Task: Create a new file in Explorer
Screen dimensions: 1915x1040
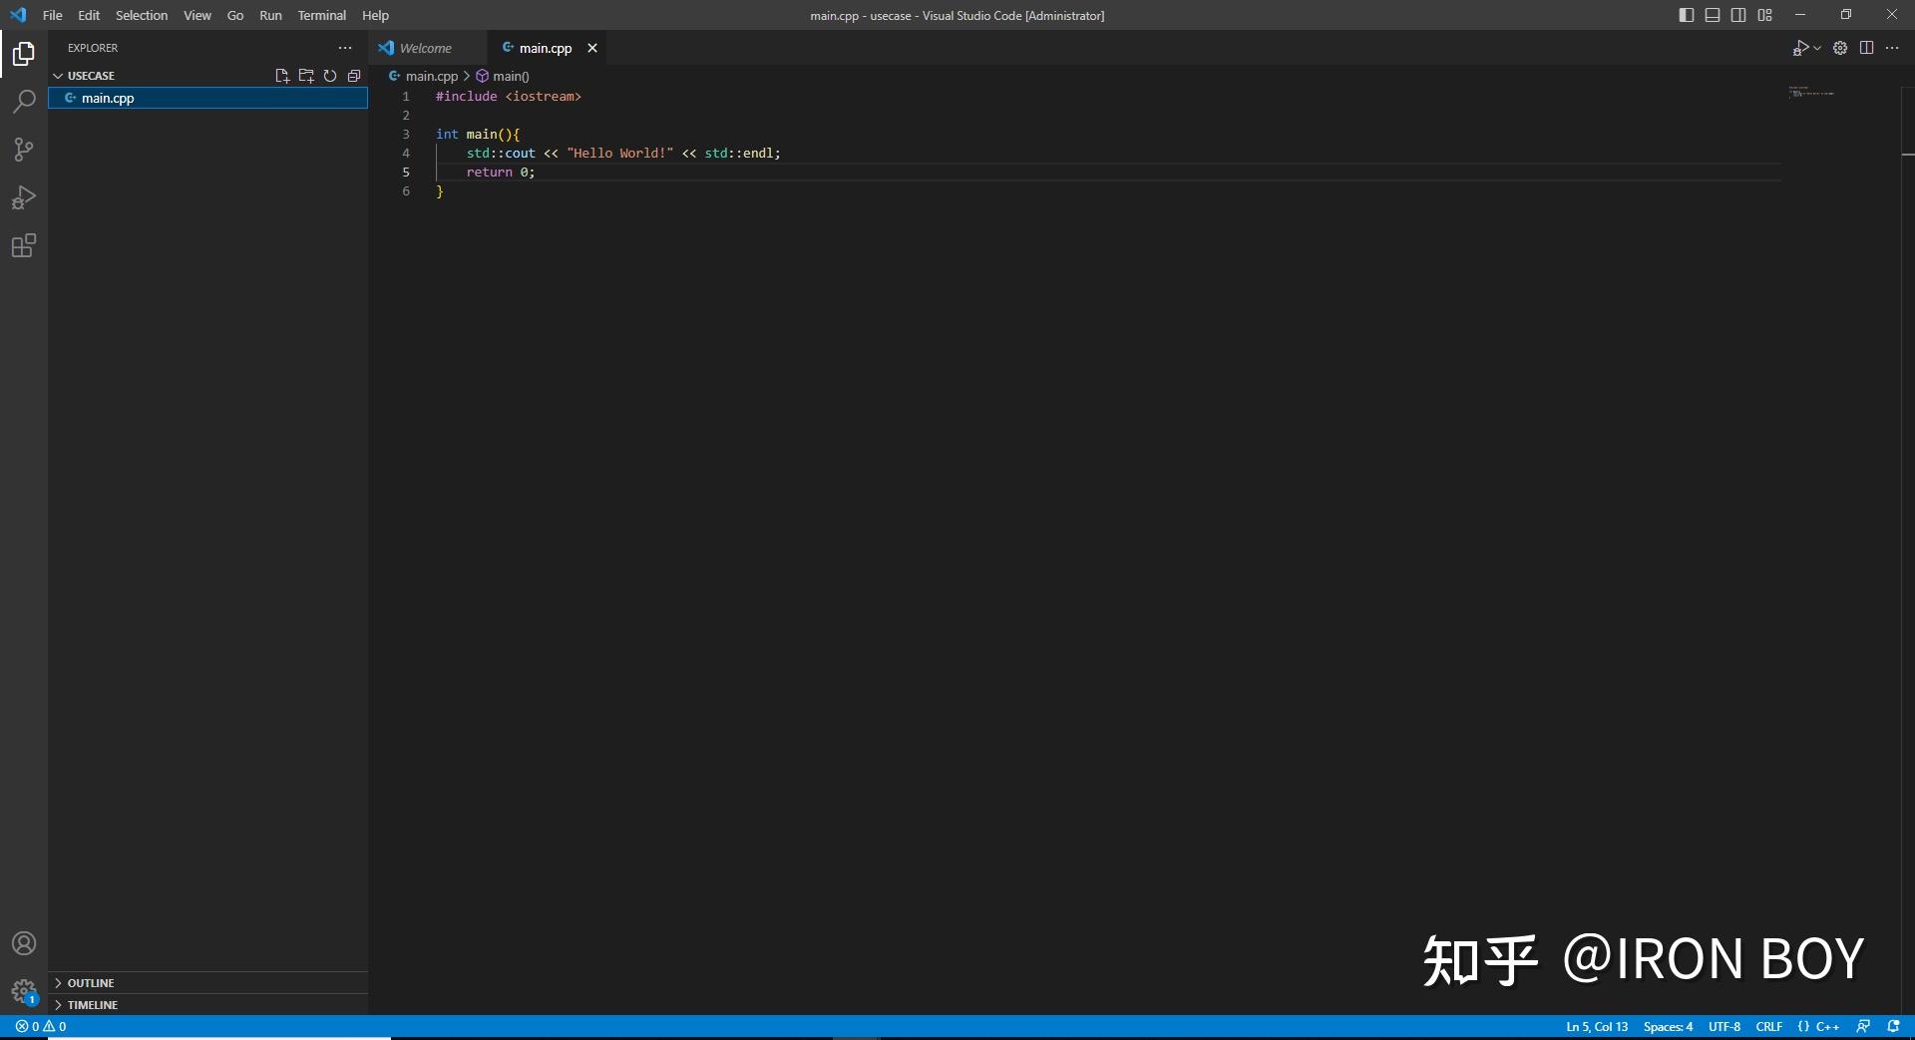Action: point(282,75)
